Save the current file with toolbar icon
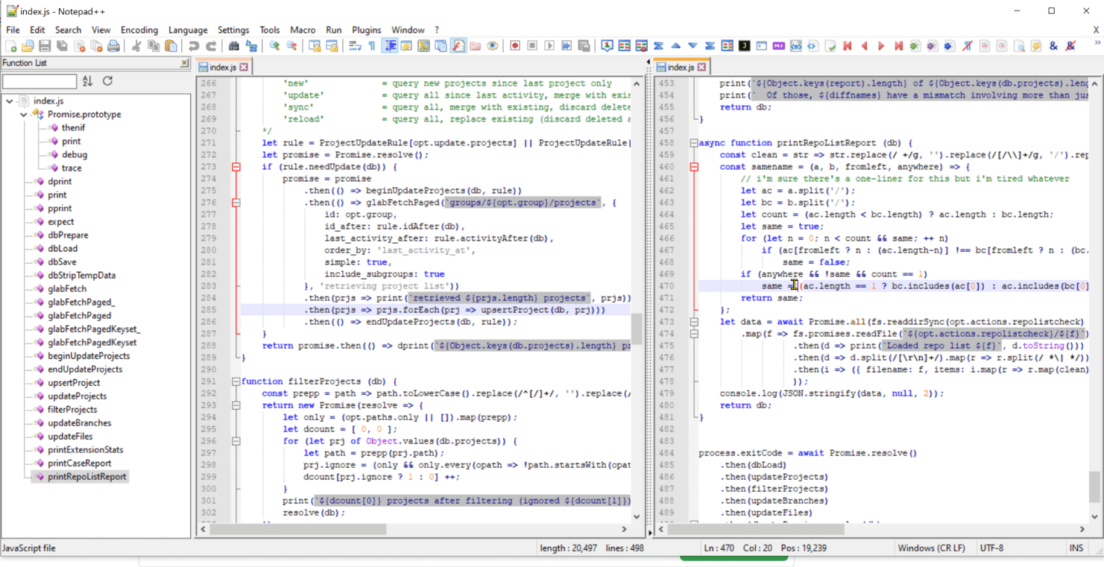 pos(45,46)
